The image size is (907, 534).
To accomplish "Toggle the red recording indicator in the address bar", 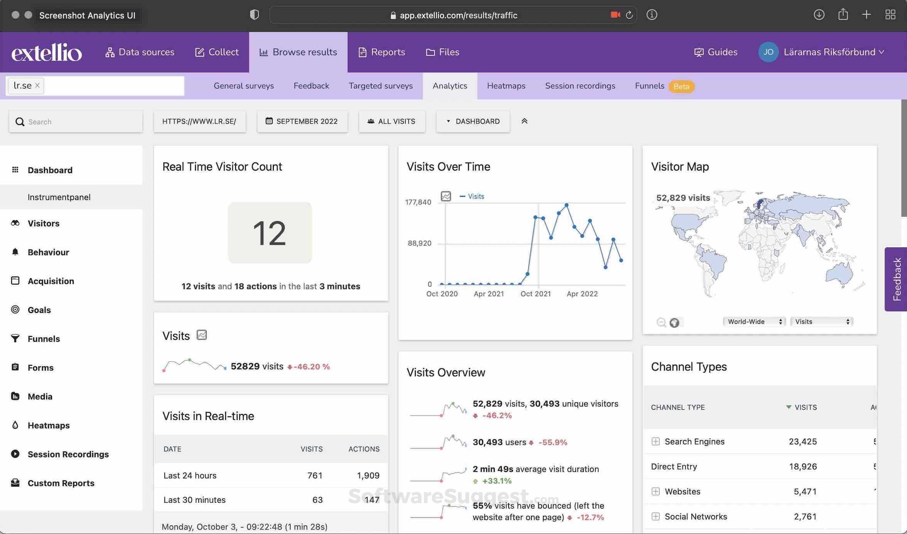I will [615, 15].
